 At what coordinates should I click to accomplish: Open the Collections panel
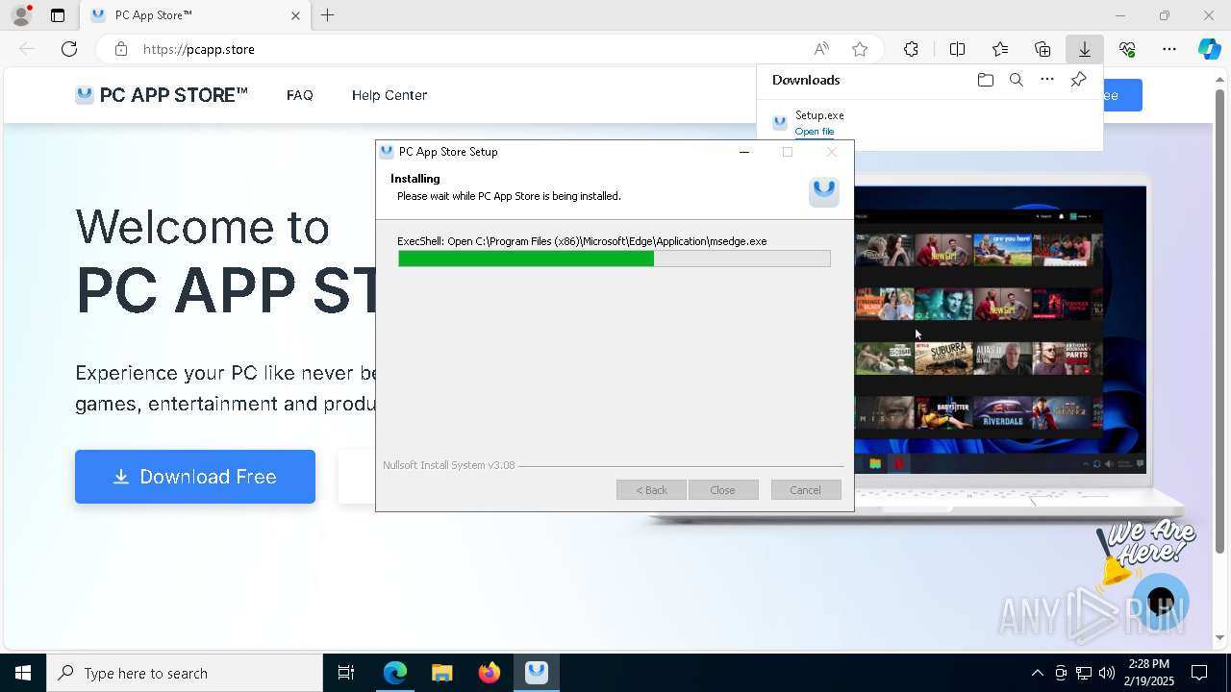(1043, 49)
